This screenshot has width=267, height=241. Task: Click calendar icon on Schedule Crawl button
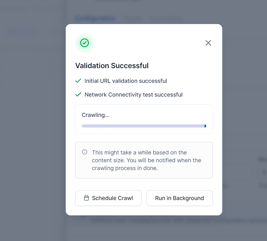pyautogui.click(x=86, y=198)
